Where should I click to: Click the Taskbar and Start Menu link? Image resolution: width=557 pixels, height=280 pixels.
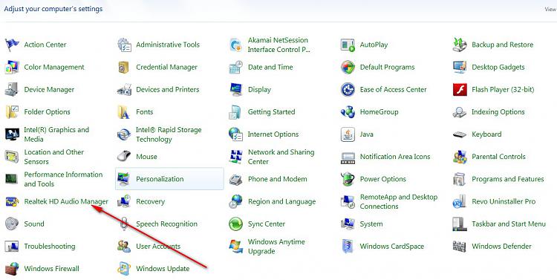[x=508, y=224]
